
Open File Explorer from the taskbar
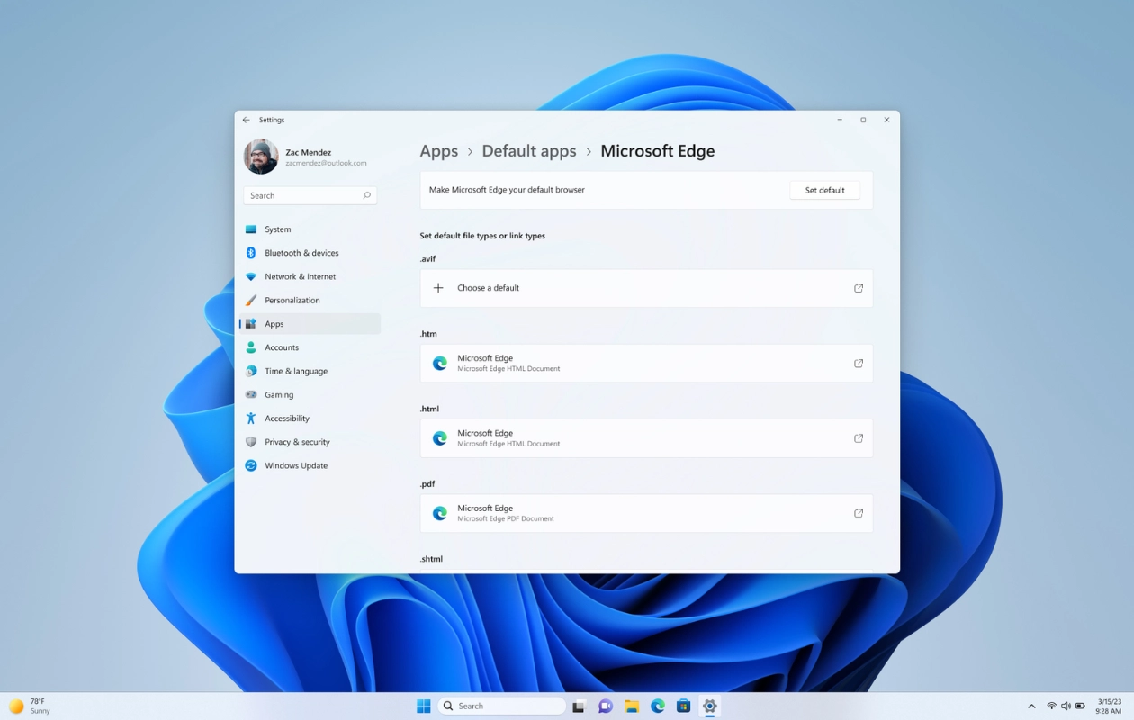point(631,706)
